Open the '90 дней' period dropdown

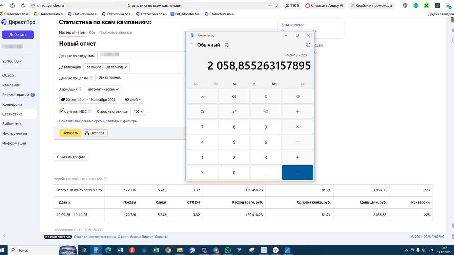(132, 100)
